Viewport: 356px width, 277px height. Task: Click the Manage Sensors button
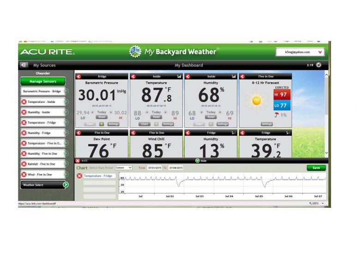[x=42, y=81]
